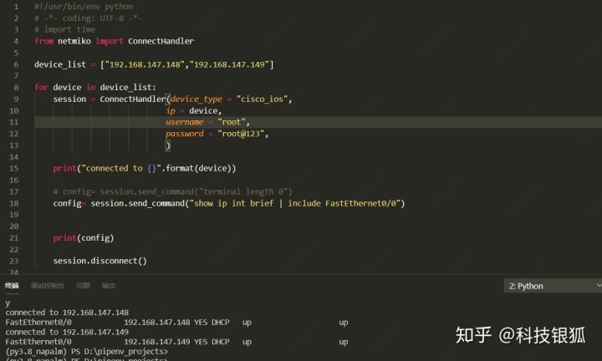Viewport: 602px width, 361px height.
Task: Click '.format(device))' on line 15
Action: coord(198,169)
